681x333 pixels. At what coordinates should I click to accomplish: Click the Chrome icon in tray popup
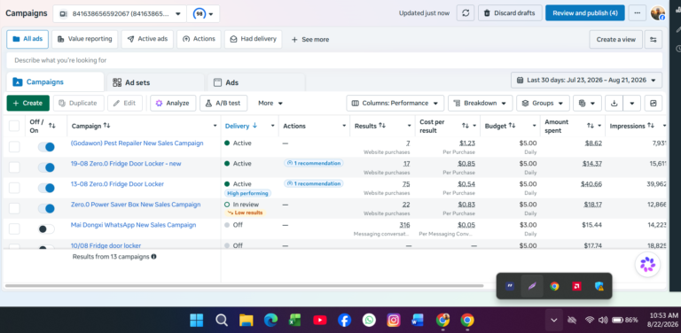click(554, 286)
